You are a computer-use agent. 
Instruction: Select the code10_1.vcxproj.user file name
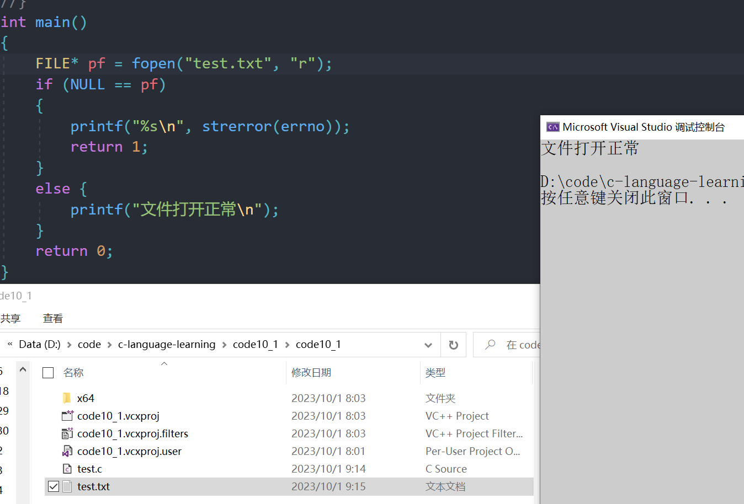(129, 451)
